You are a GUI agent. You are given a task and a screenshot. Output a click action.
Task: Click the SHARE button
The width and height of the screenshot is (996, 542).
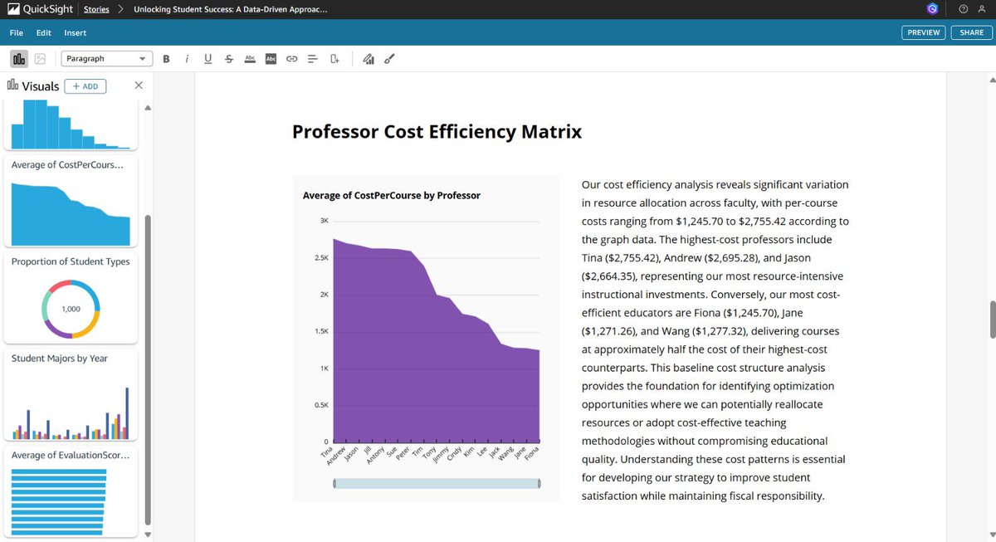[970, 32]
